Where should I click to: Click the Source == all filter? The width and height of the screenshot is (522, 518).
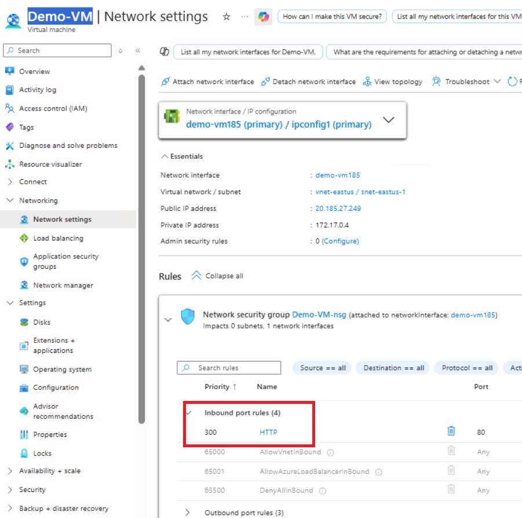click(322, 368)
